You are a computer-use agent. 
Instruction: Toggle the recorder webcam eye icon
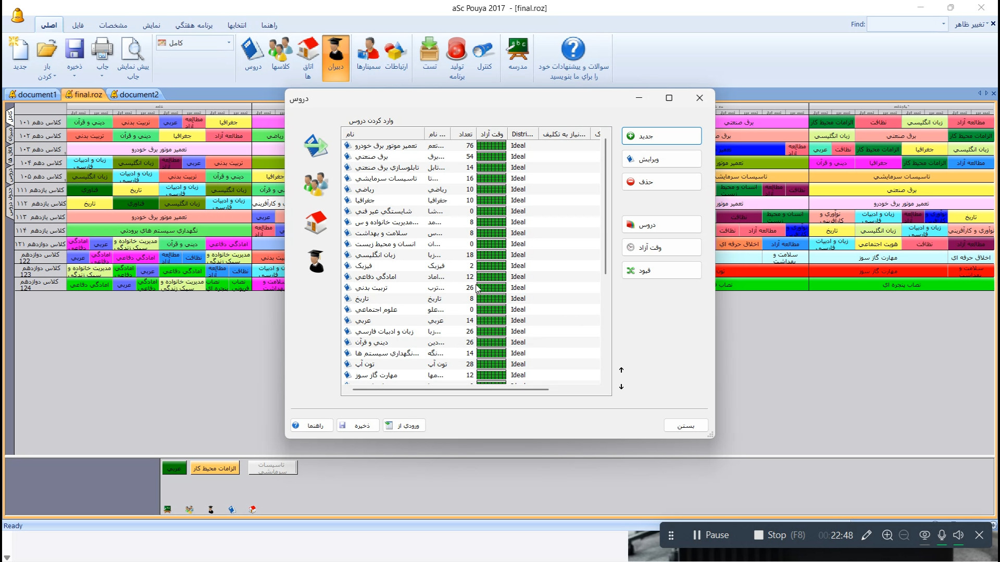924,535
